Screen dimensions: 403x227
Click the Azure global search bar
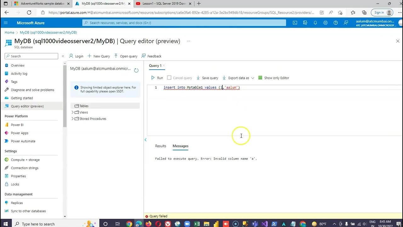pos(184,23)
